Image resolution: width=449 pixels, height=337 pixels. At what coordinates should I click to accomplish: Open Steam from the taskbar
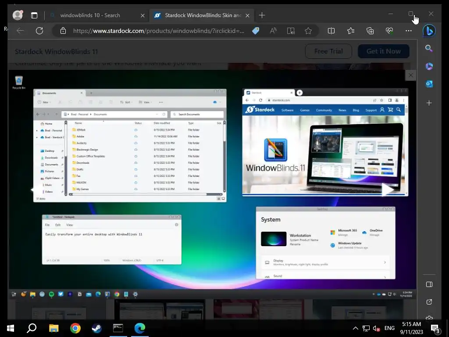tap(97, 328)
